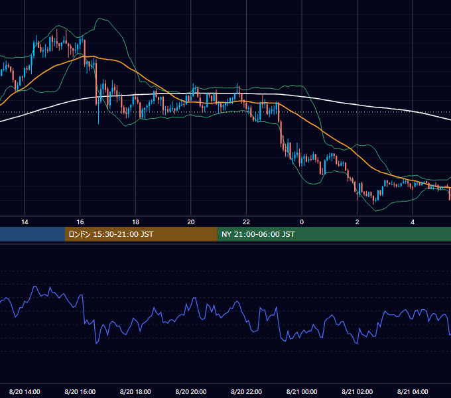The image size is (451, 398).
Task: Click the blue session bar before ロンドン
Action: click(32, 234)
